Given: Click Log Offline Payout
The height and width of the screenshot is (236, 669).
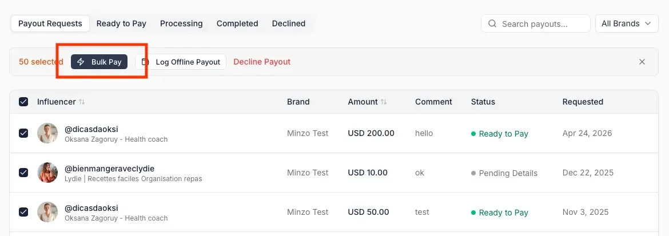Looking at the screenshot, I should [x=181, y=62].
